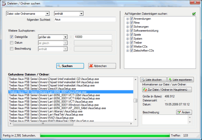Click the file size field with 10000
202x140 pixels.
pyautogui.click(x=93, y=37)
